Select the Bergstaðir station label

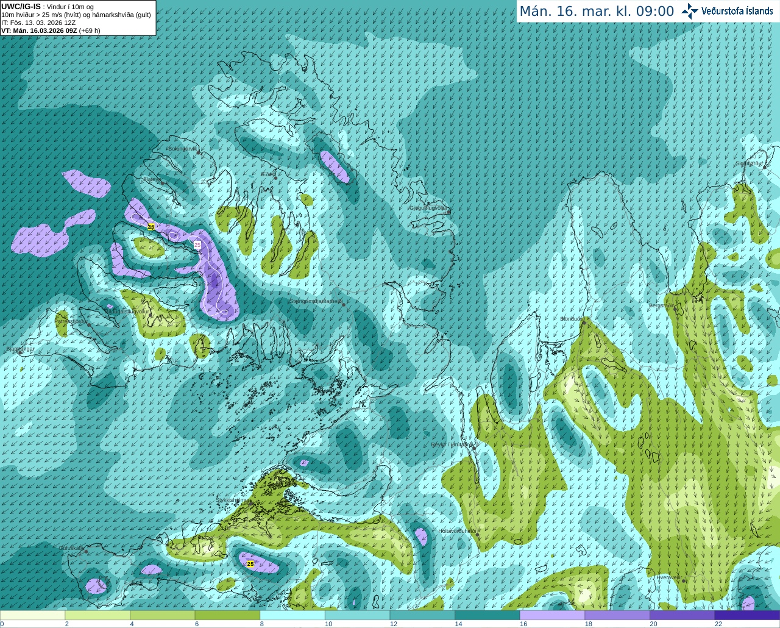click(x=661, y=305)
